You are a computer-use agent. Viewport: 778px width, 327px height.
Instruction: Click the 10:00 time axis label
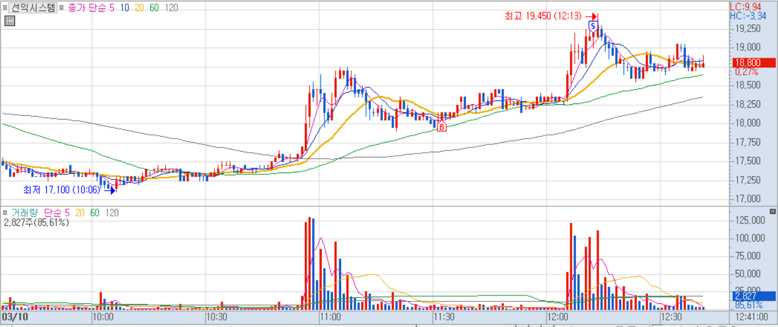[105, 317]
